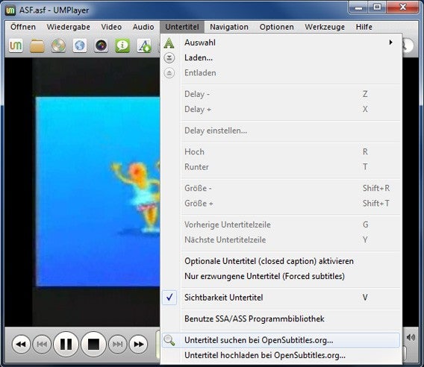
Task: Open the Audio menu
Action: (143, 27)
